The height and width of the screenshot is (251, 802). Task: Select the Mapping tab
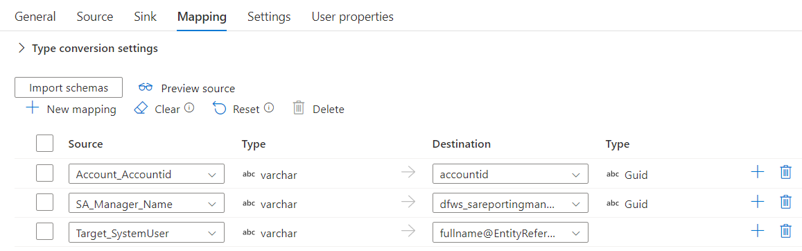pos(202,17)
